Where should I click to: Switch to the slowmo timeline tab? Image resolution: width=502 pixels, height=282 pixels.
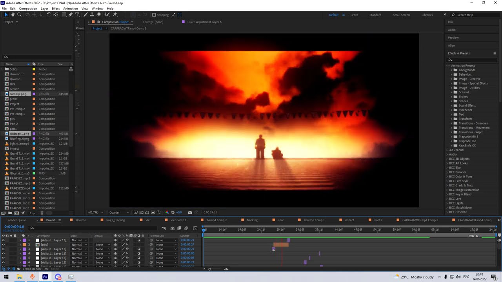tap(81, 220)
